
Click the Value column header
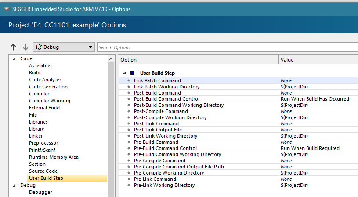tap(318, 60)
